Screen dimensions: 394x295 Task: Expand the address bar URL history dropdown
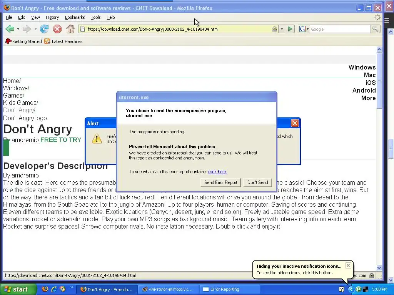click(282, 29)
